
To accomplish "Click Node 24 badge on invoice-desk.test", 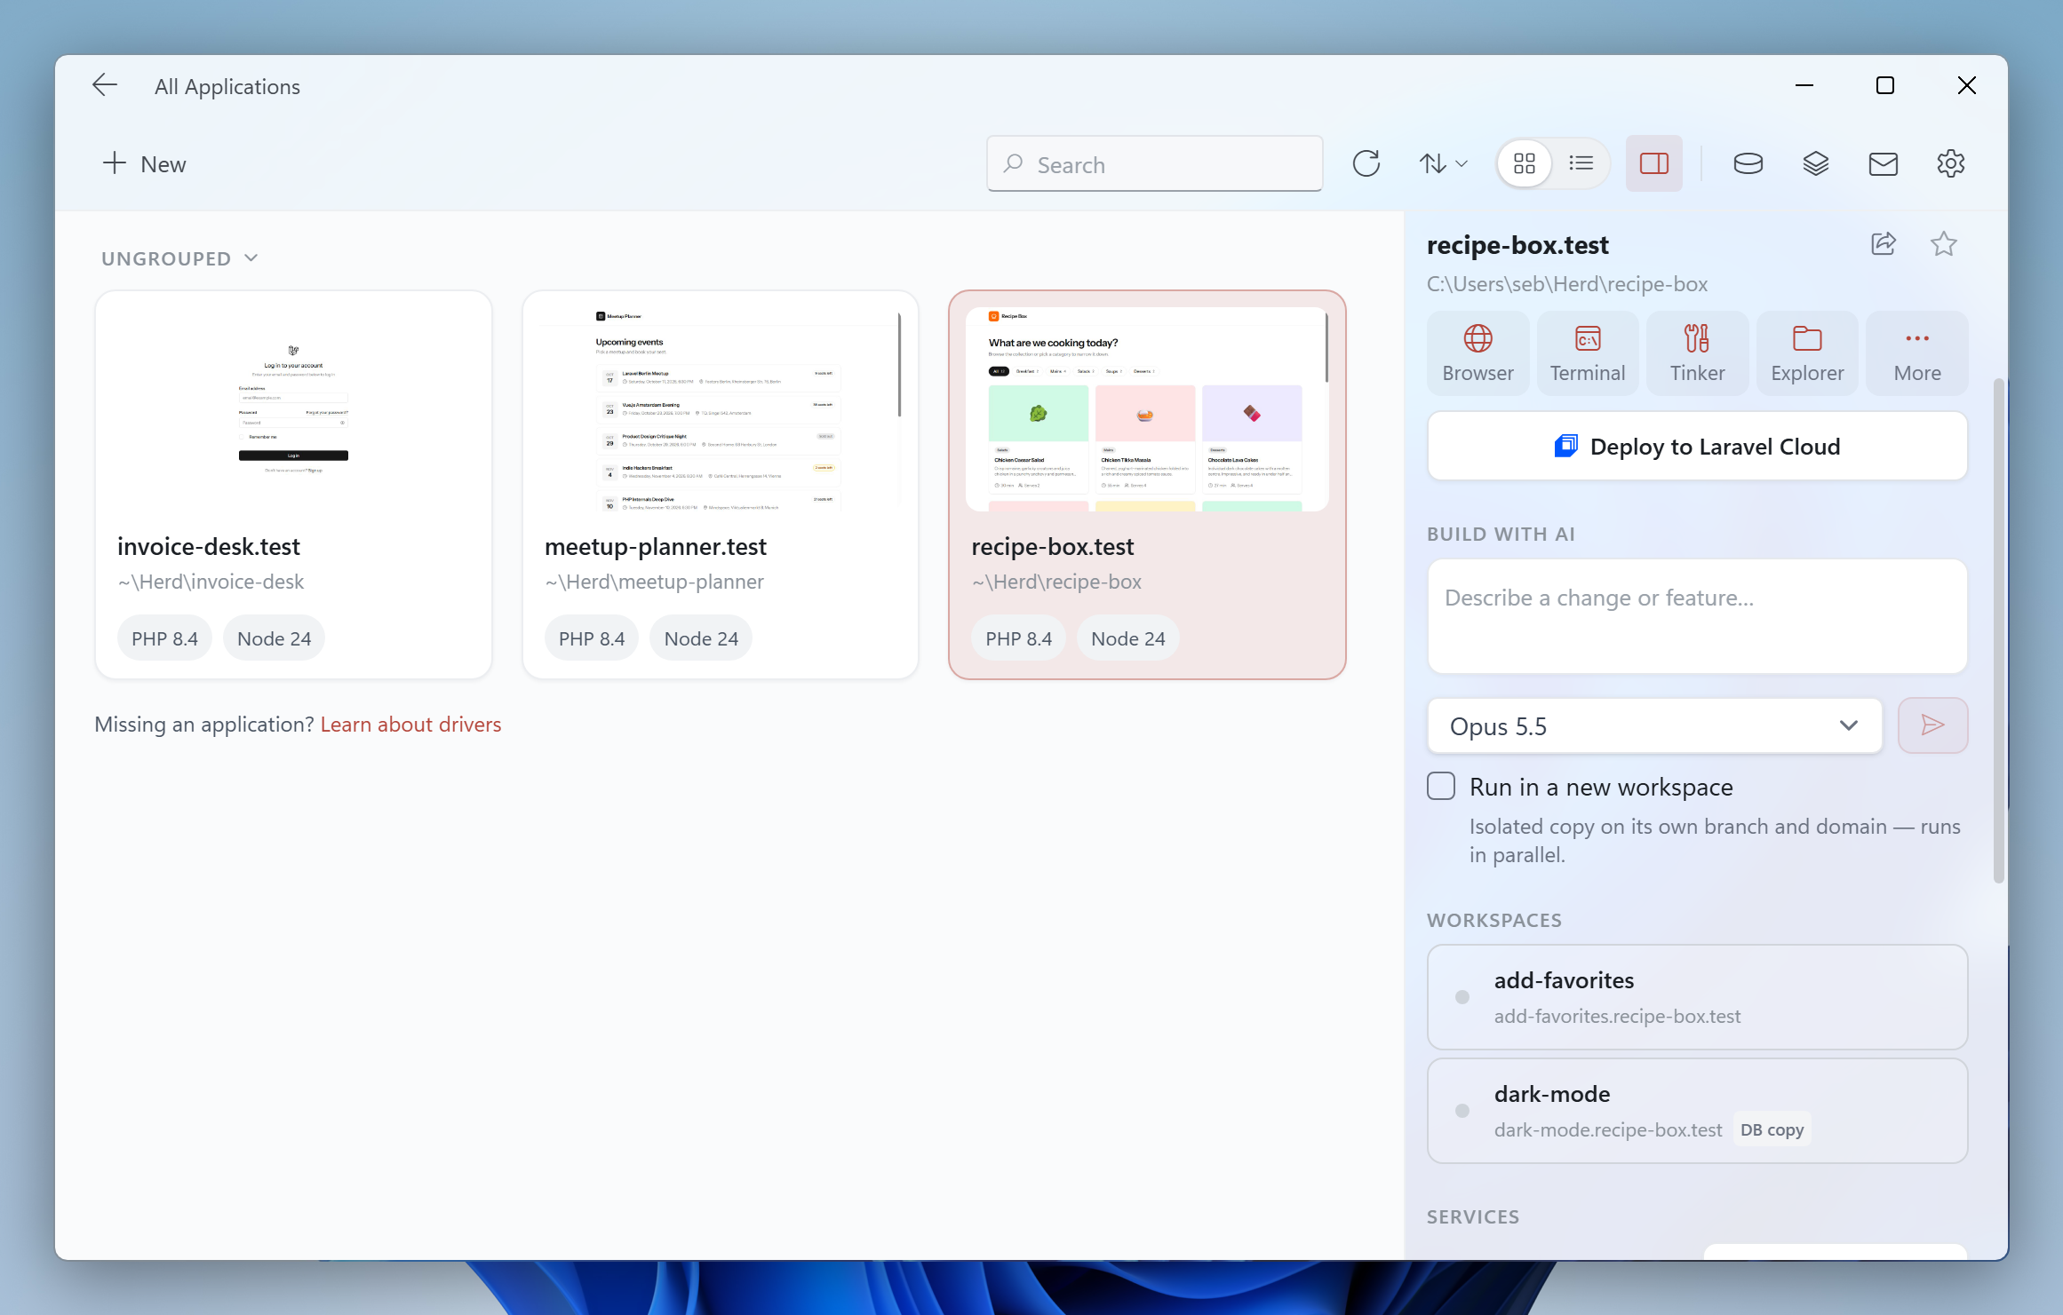I will (x=274, y=638).
